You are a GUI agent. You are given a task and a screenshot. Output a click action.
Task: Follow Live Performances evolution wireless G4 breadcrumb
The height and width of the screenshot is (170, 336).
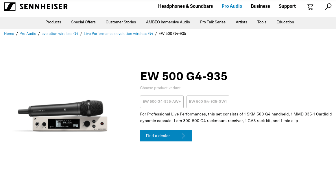pos(118,33)
